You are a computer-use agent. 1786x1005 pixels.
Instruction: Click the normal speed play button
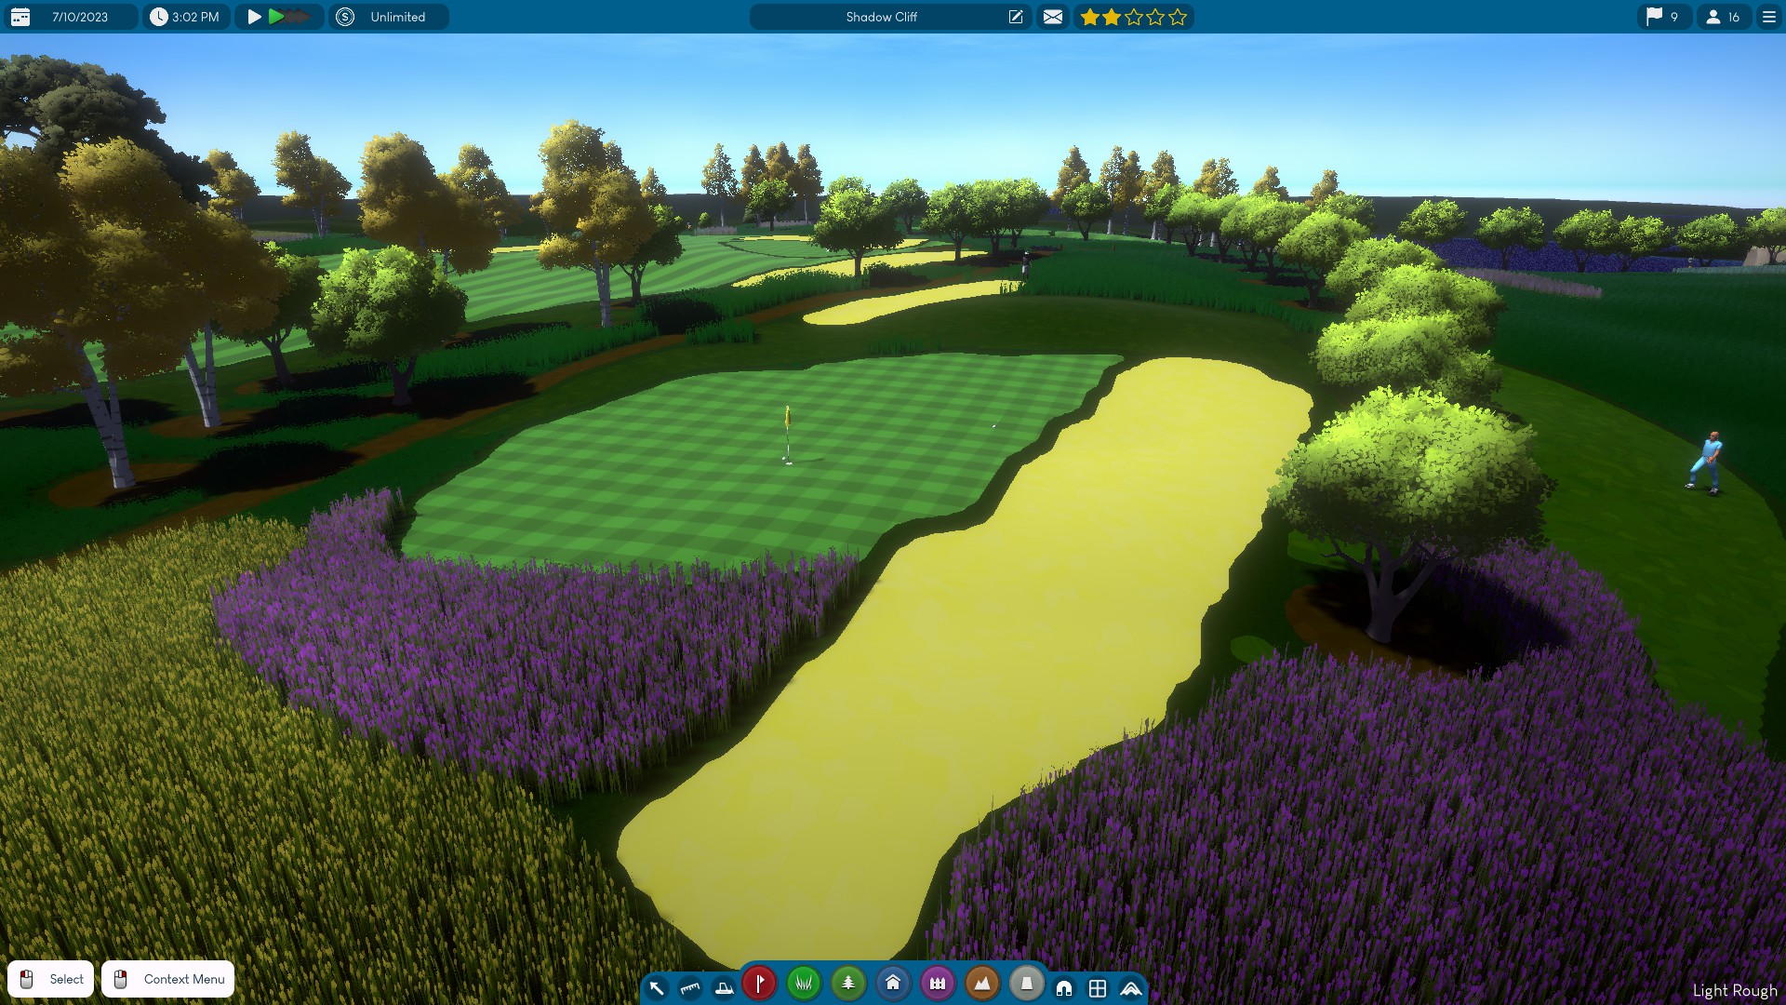click(x=254, y=17)
